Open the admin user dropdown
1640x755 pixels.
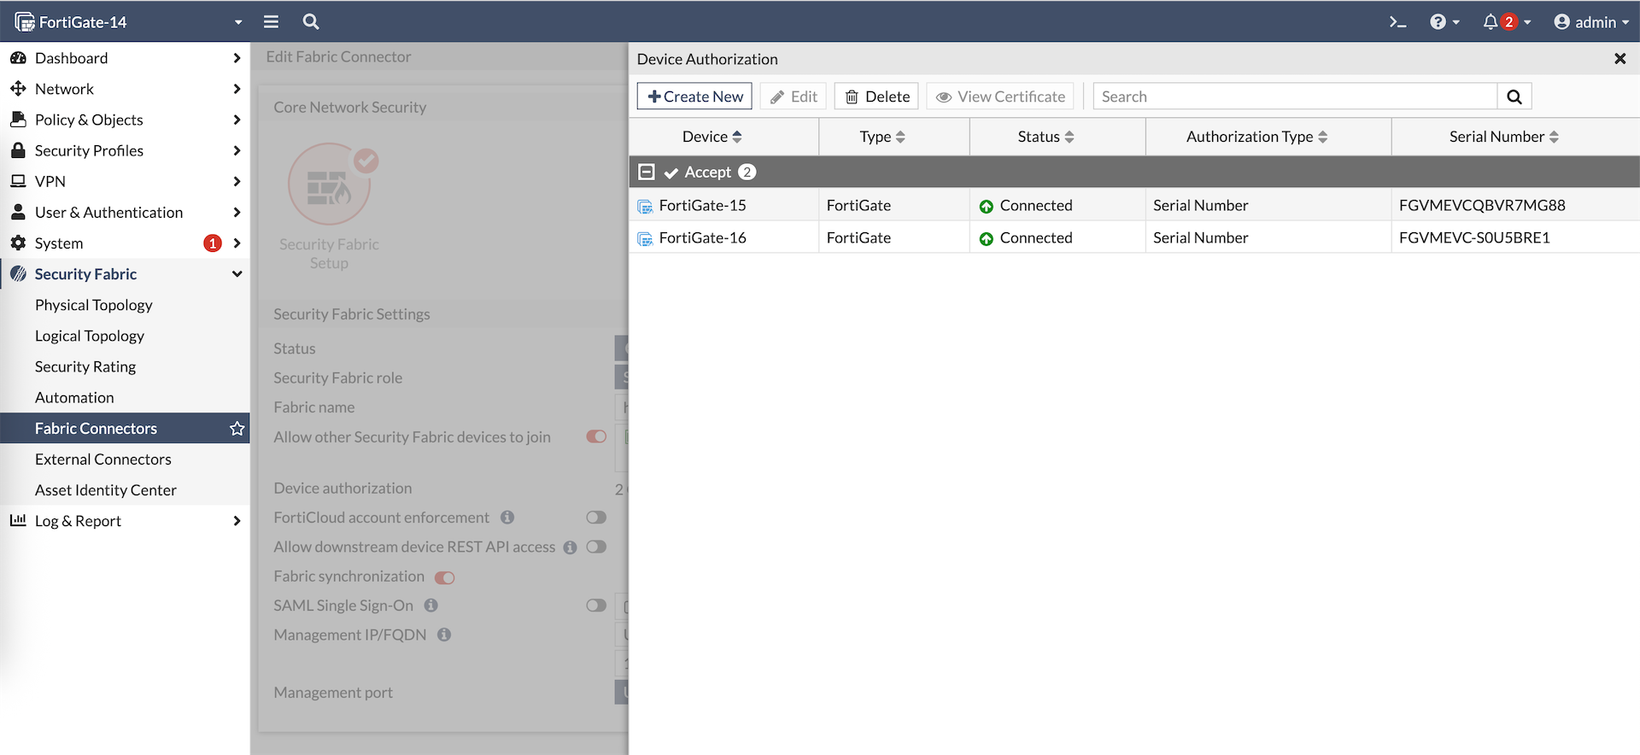[1591, 22]
